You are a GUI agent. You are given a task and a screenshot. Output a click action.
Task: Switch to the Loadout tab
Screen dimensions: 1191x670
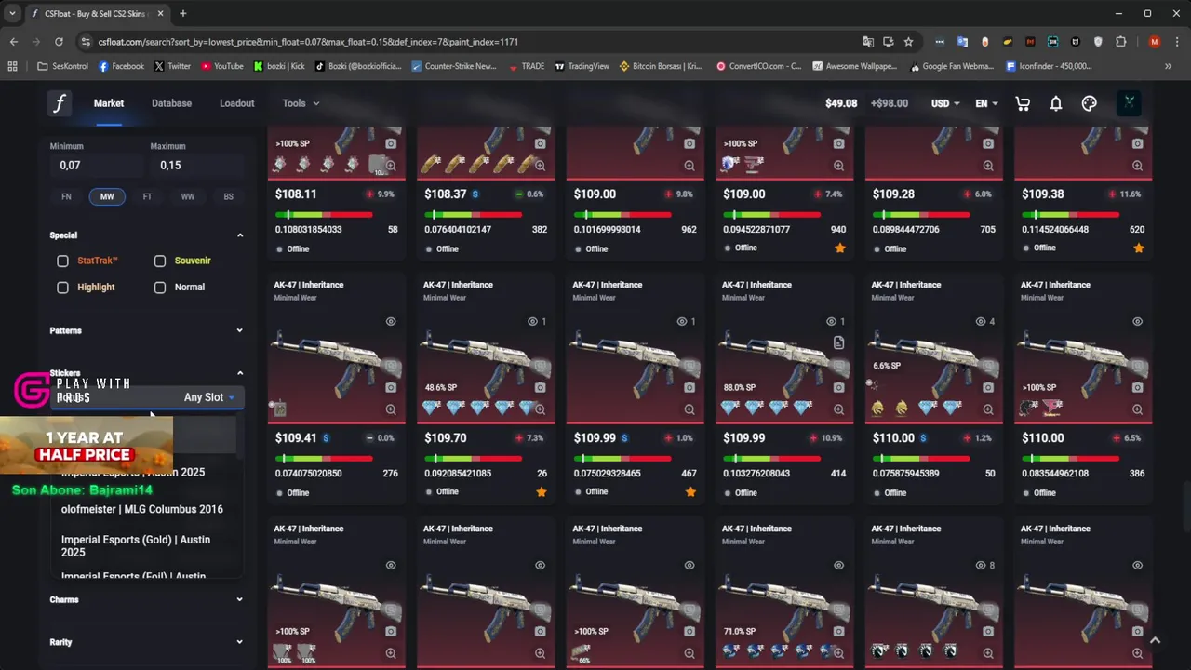[236, 103]
